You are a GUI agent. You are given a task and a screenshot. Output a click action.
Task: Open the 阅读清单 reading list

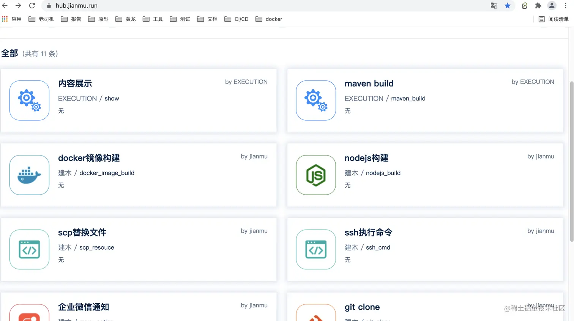553,19
